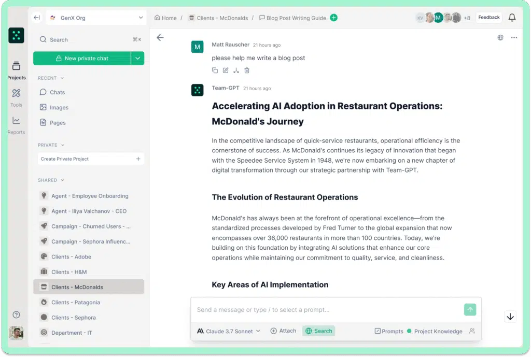This screenshot has height=357, width=531.
Task: Click the people icon in message toolbar
Action: 472,331
